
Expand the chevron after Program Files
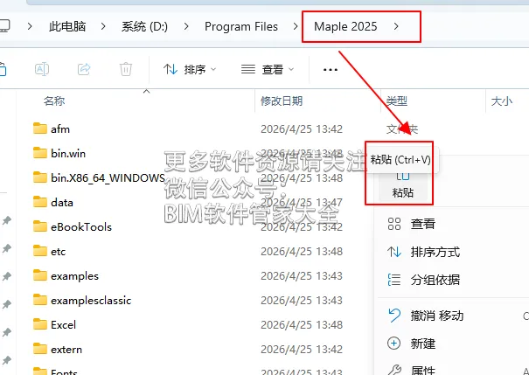point(296,26)
